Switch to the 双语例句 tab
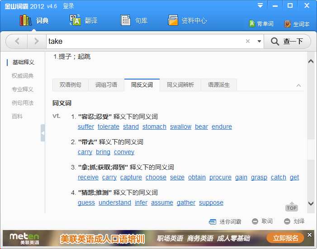Viewport: 317px width, 249px height. [x=71, y=85]
